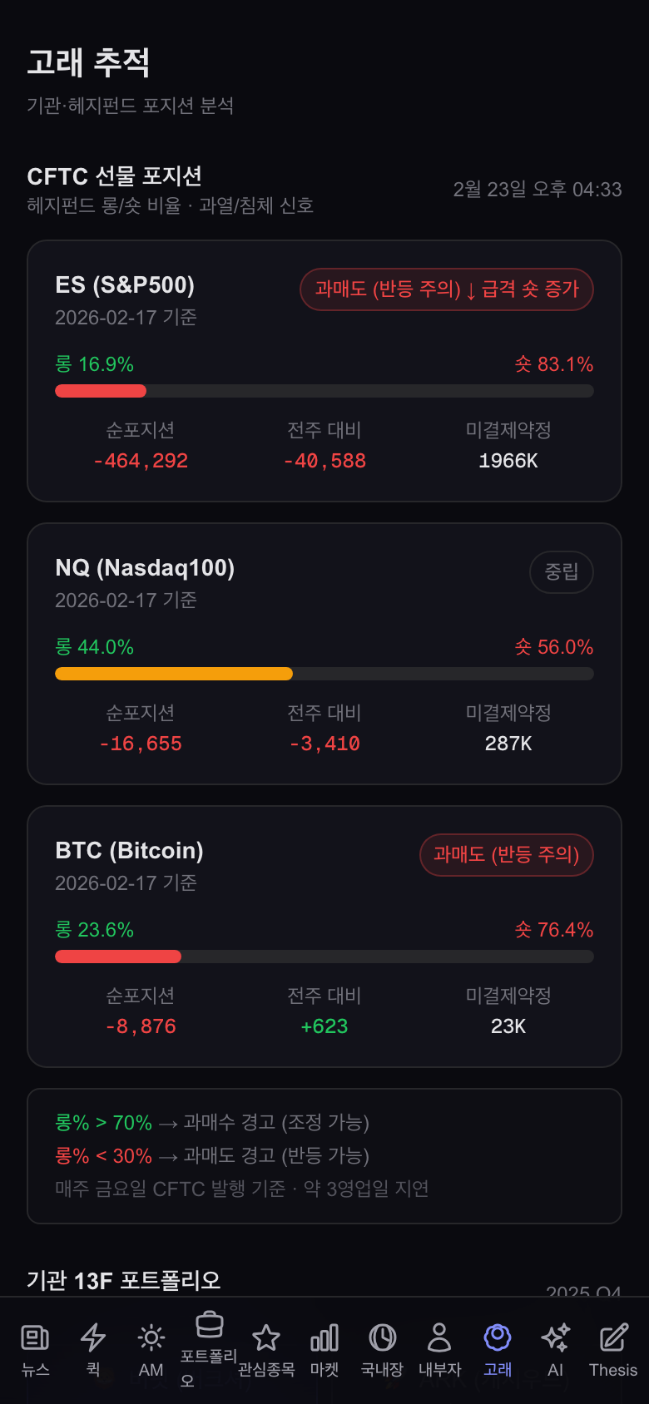Tap the 중립 badge on NQ card
Viewport: 649px width, 1404px height.
[562, 572]
